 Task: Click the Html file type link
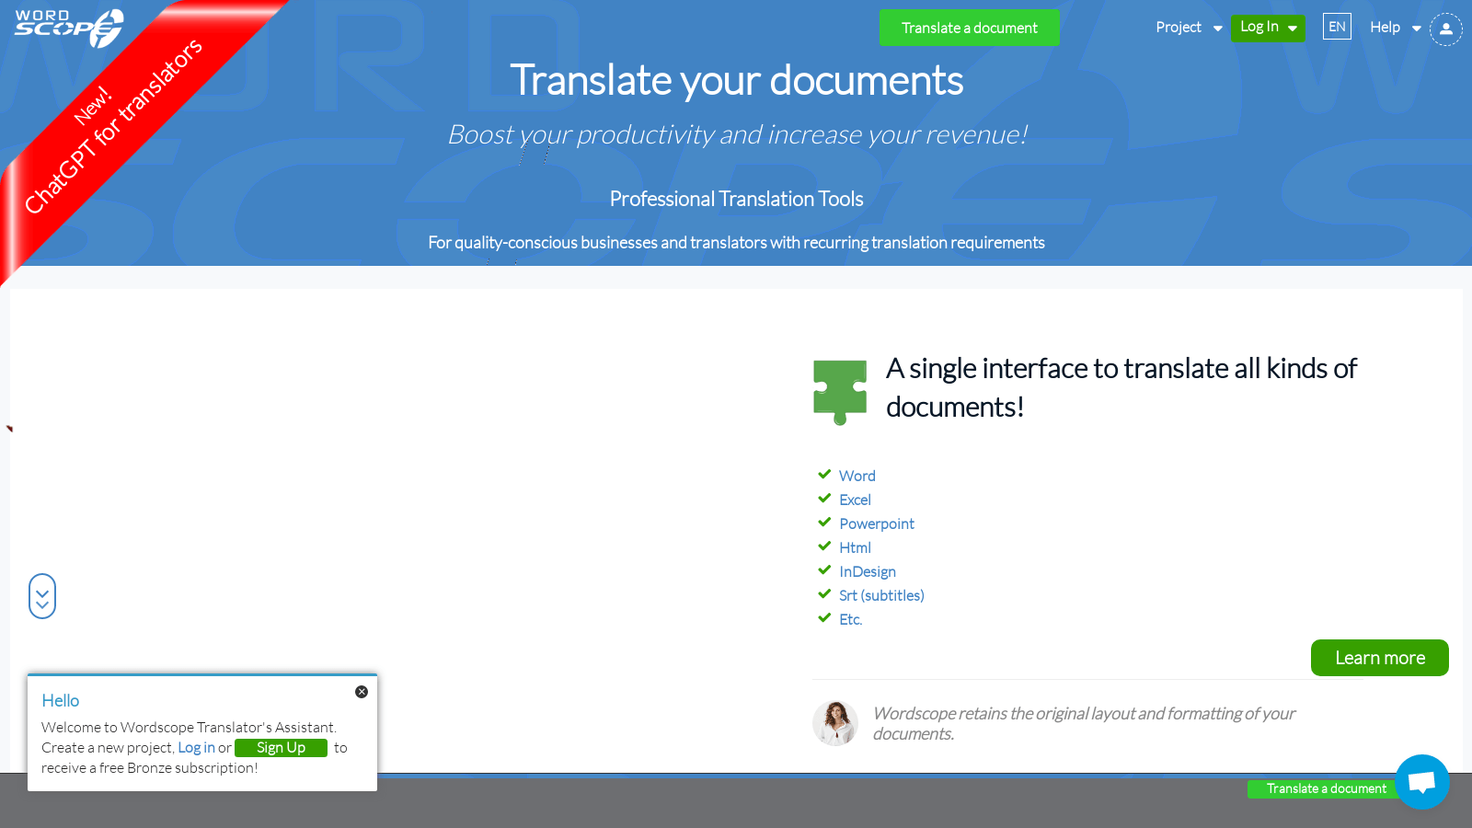tap(855, 547)
